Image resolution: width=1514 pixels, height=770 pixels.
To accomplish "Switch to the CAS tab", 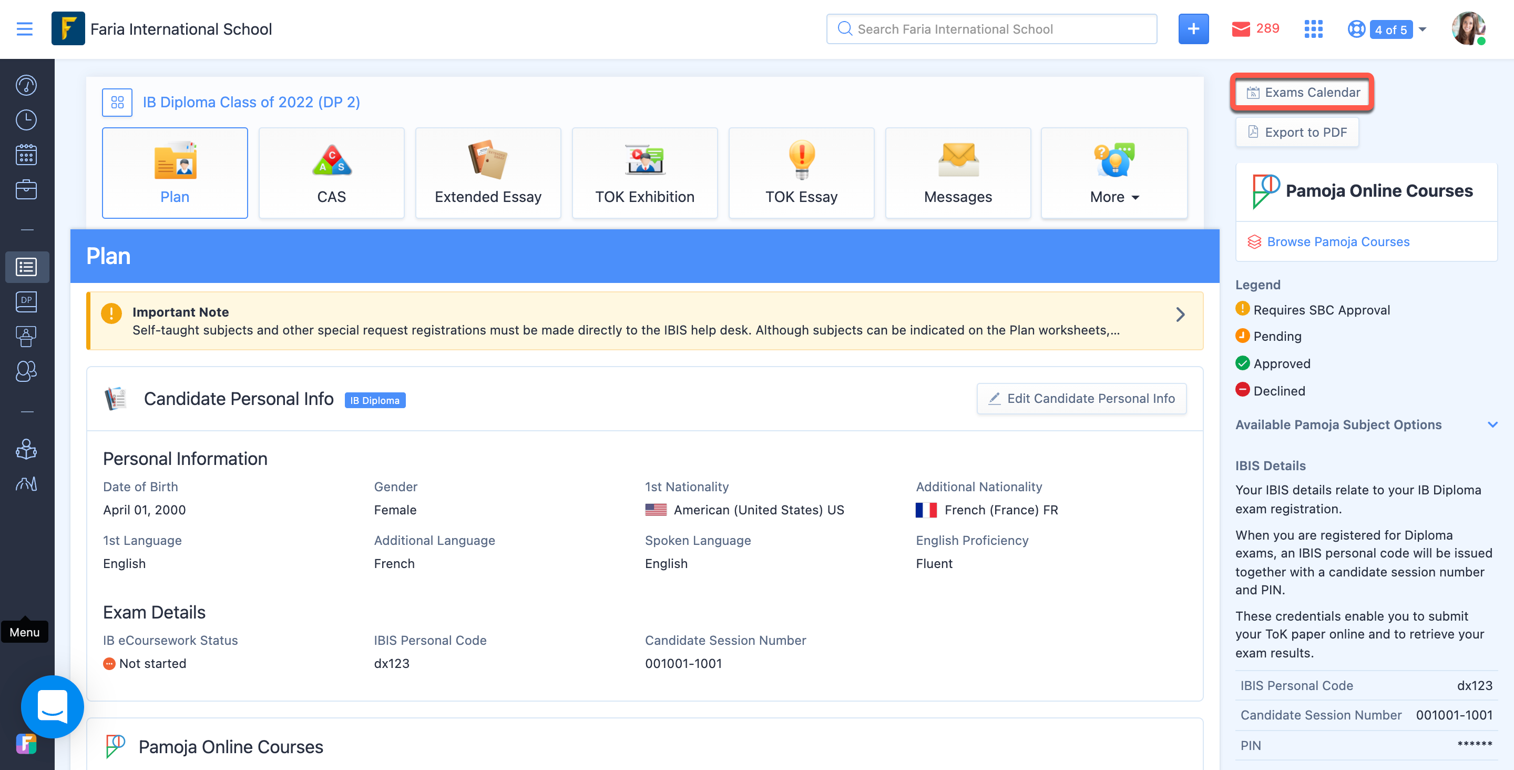I will pyautogui.click(x=331, y=173).
